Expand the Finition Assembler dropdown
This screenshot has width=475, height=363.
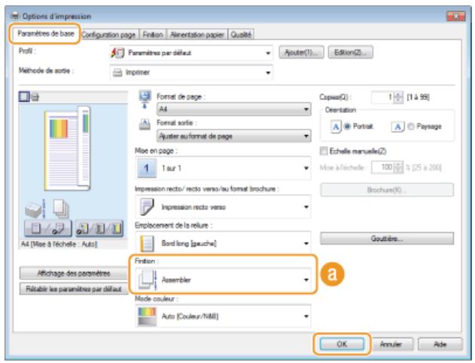pyautogui.click(x=223, y=279)
